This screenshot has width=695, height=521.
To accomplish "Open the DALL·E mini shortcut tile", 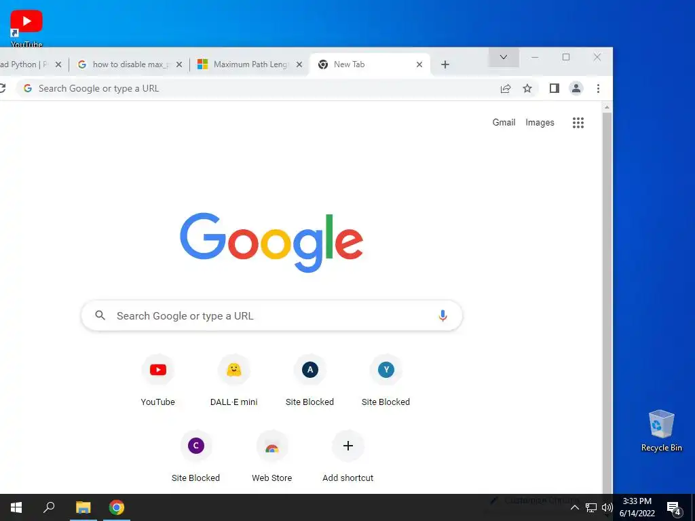I will [234, 380].
